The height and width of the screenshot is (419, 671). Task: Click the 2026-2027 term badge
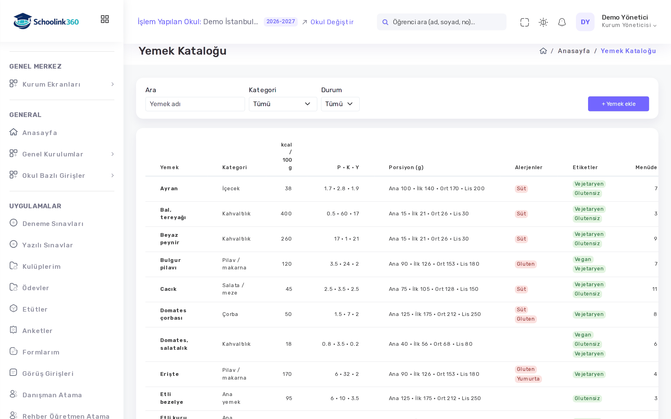point(281,22)
